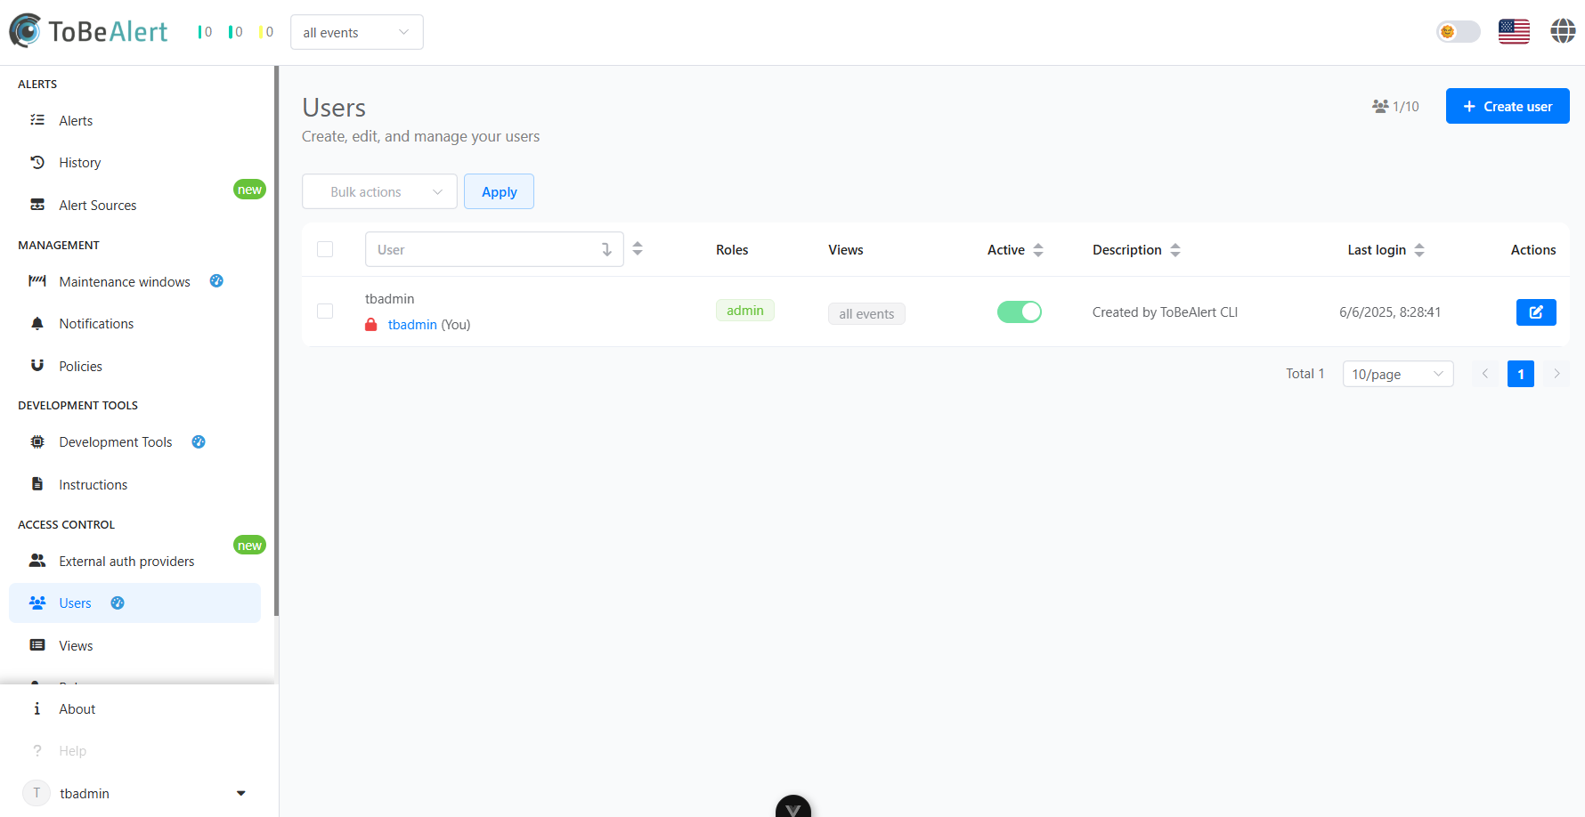Click the yellow alert counter 0
Screen dimensions: 1585x817
(x=265, y=32)
